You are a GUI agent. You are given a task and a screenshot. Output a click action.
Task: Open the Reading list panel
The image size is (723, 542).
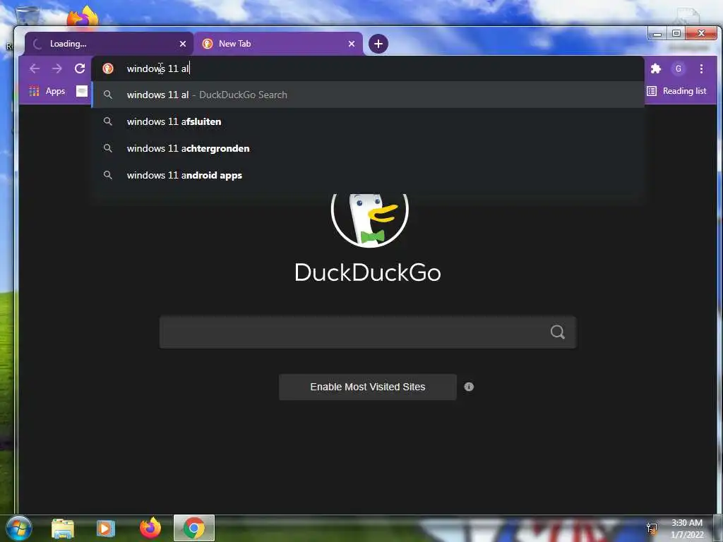pos(676,91)
